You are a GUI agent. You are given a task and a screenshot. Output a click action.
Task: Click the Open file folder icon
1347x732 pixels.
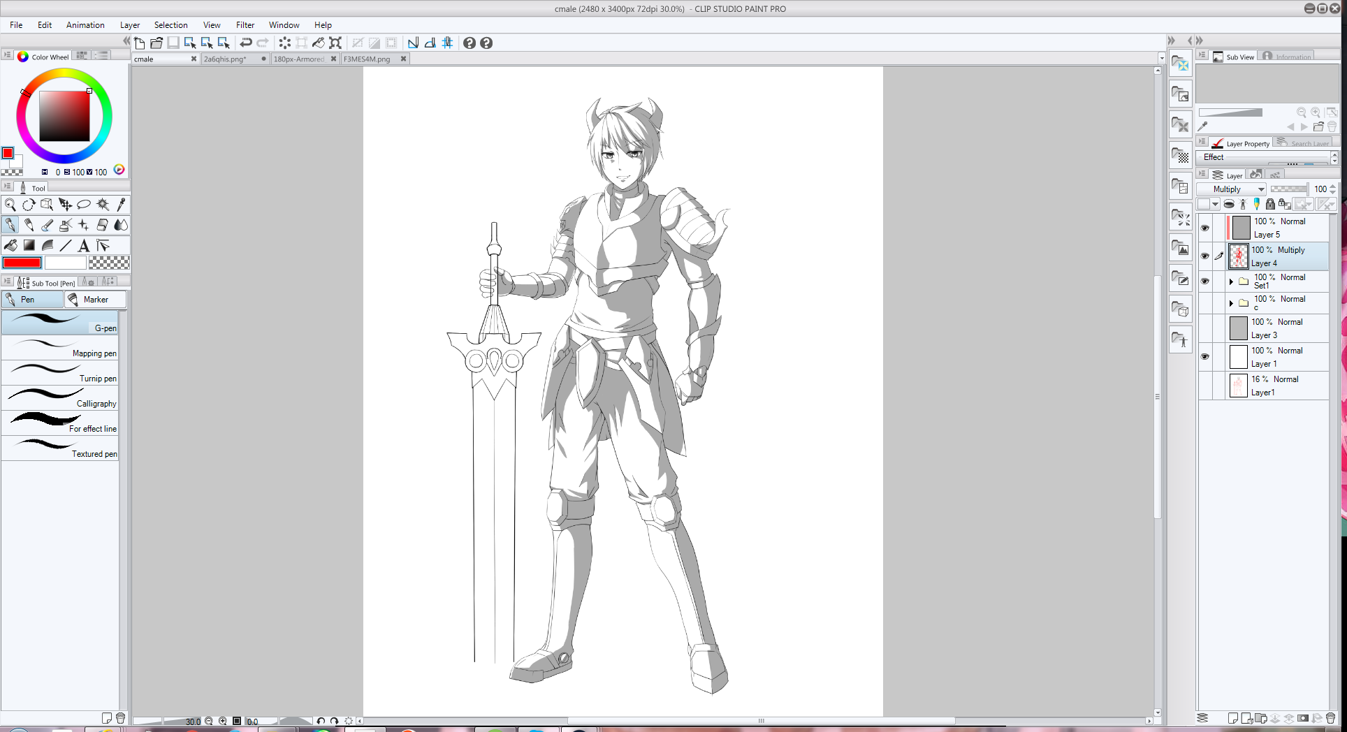156,43
